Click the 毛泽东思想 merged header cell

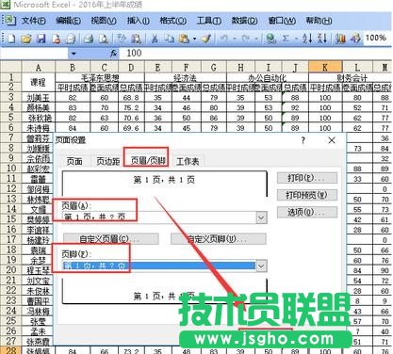click(x=100, y=77)
